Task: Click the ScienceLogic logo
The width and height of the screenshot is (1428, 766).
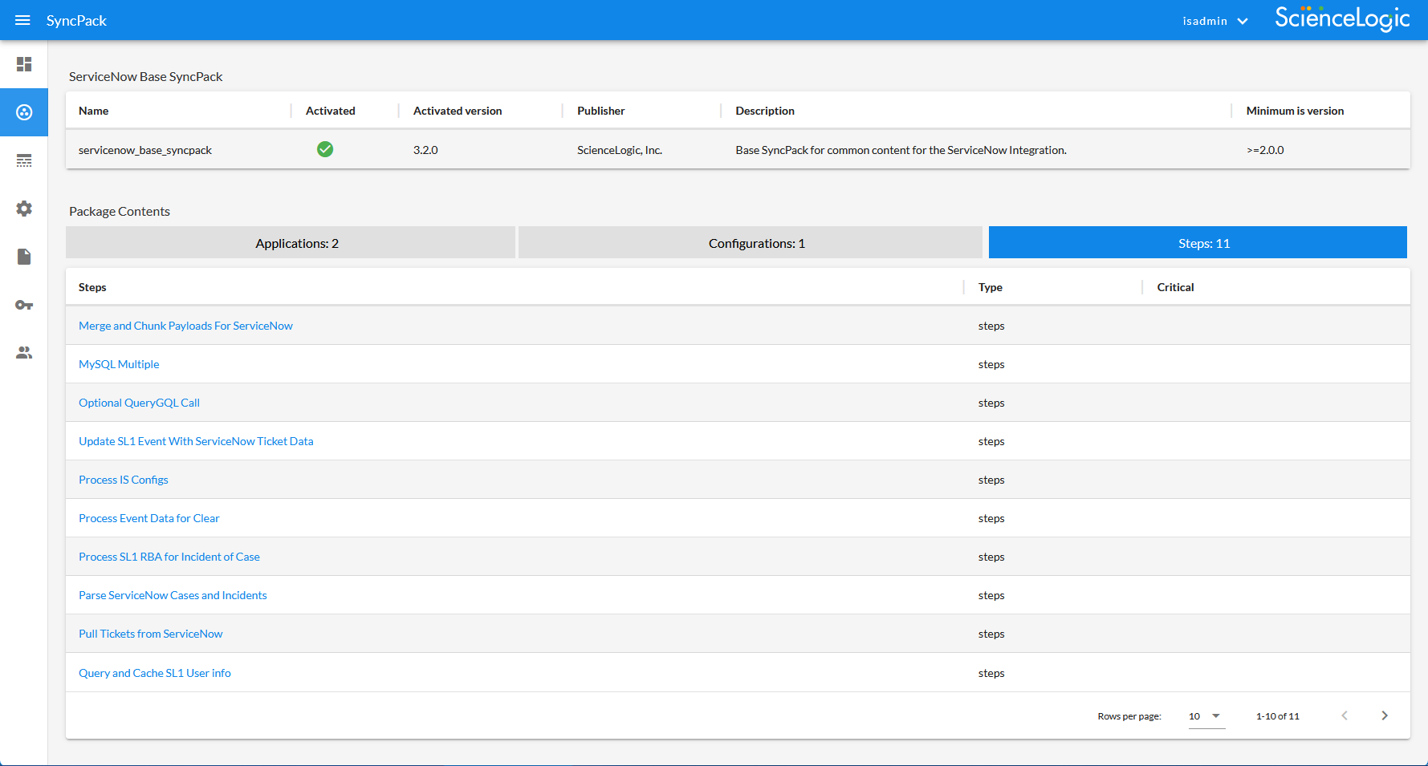Action: point(1341,18)
